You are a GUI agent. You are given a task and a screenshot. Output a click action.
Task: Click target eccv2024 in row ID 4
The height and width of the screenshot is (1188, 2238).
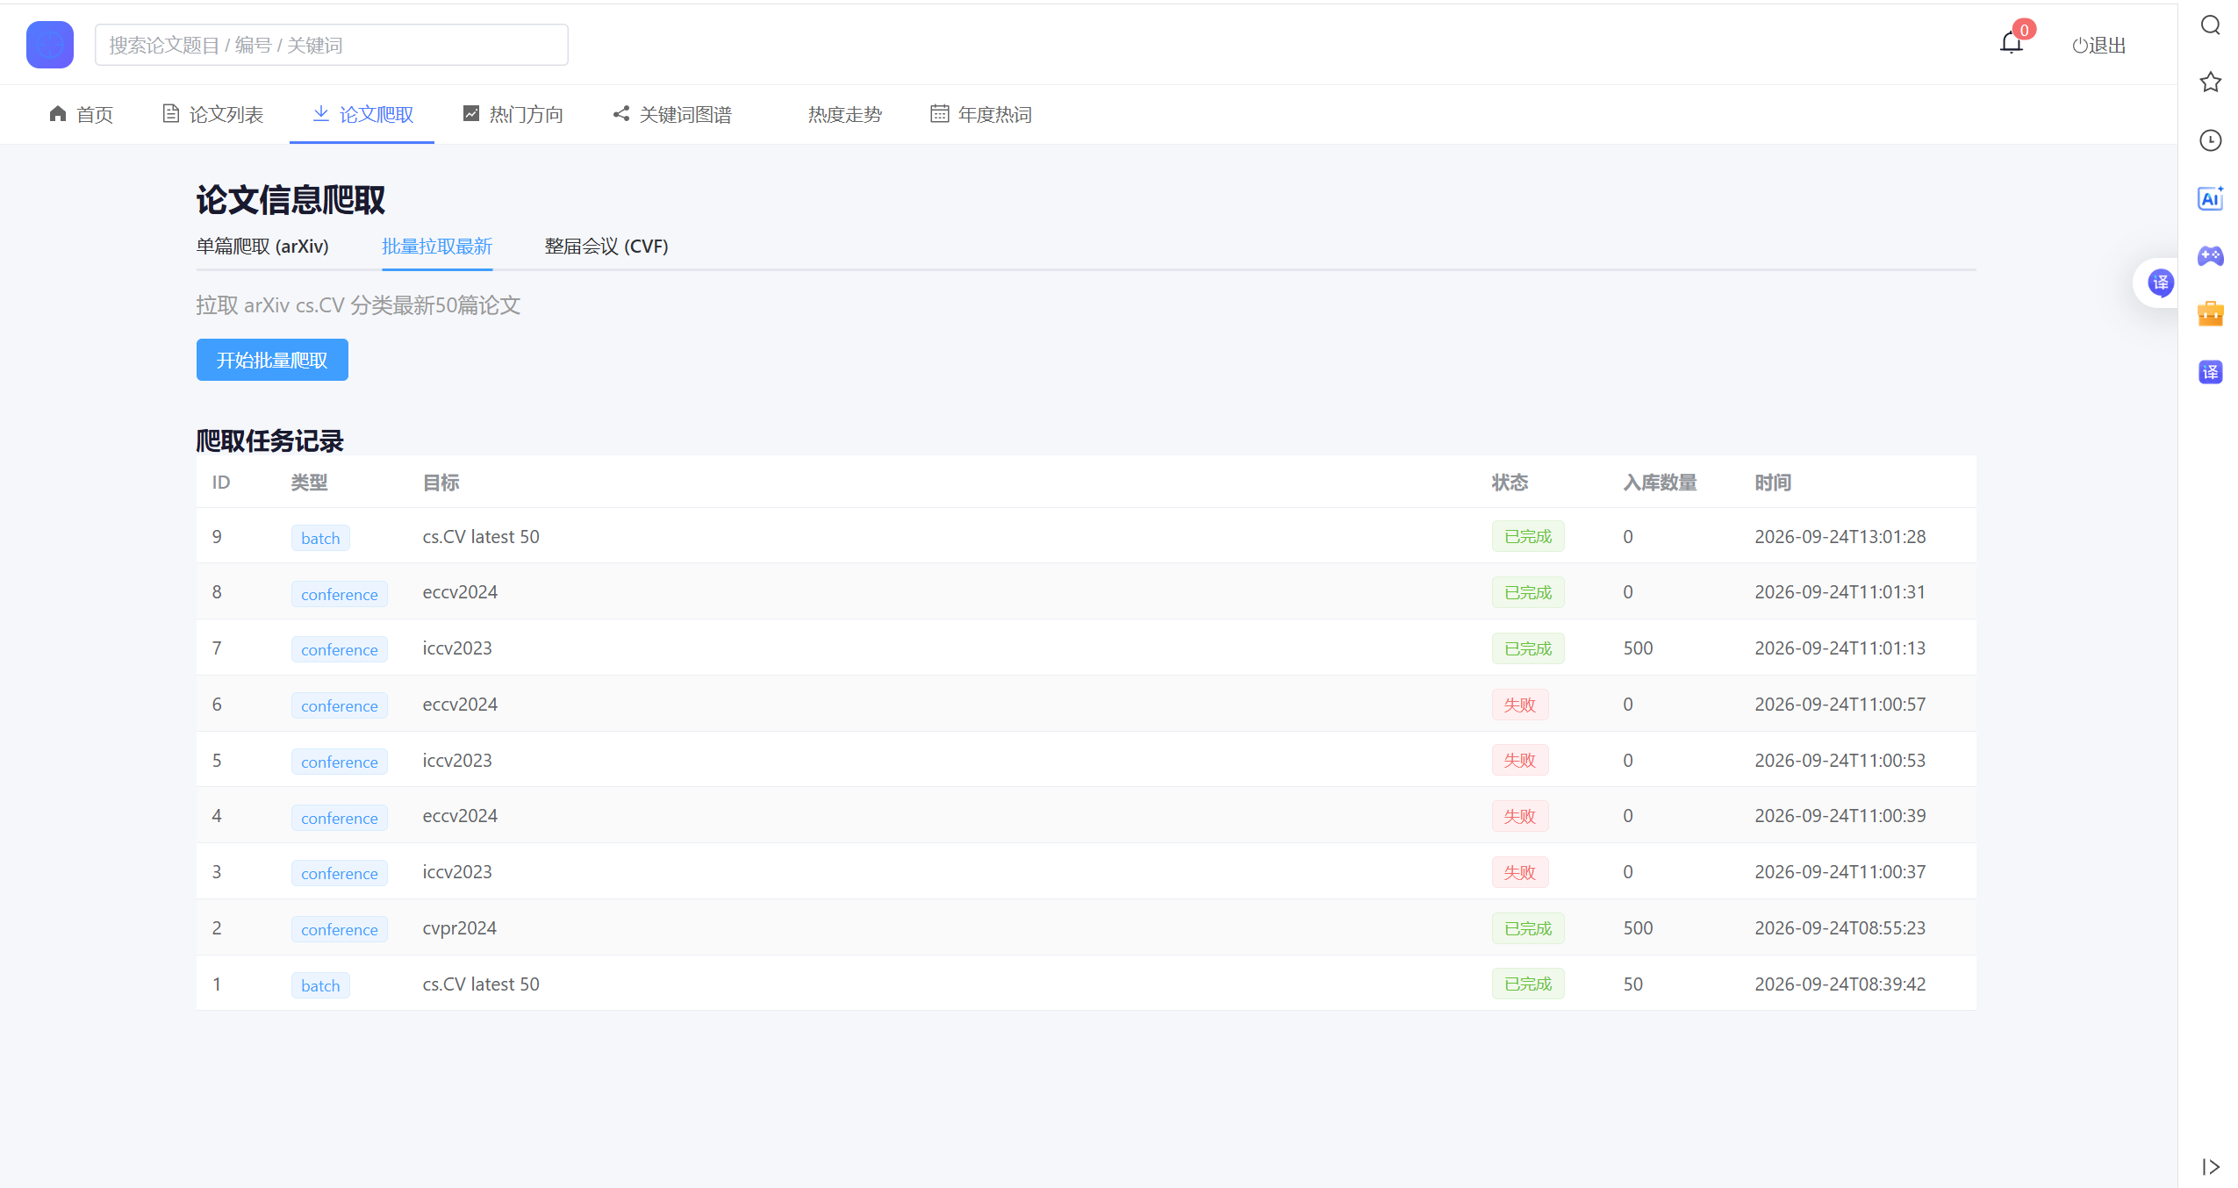460,816
